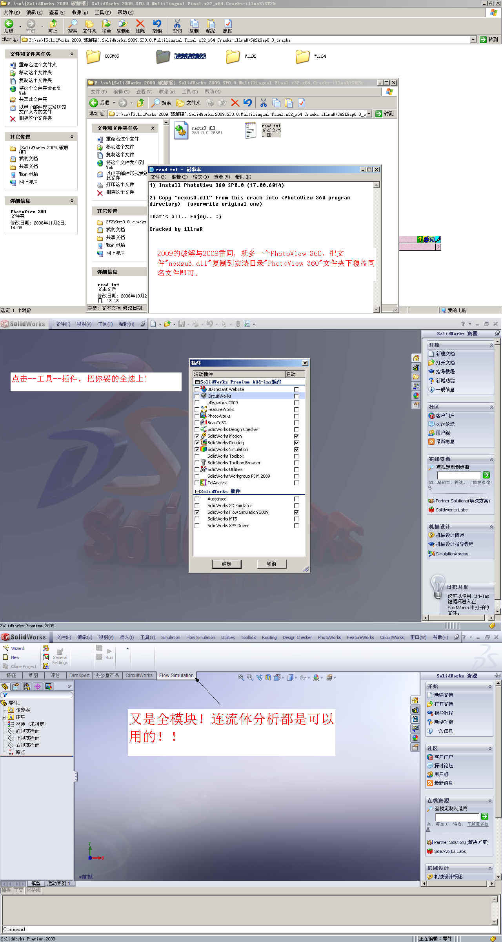Collapse the SolidWorks 插件 group in dialog
Image resolution: width=502 pixels, height=942 pixels.
[x=197, y=491]
